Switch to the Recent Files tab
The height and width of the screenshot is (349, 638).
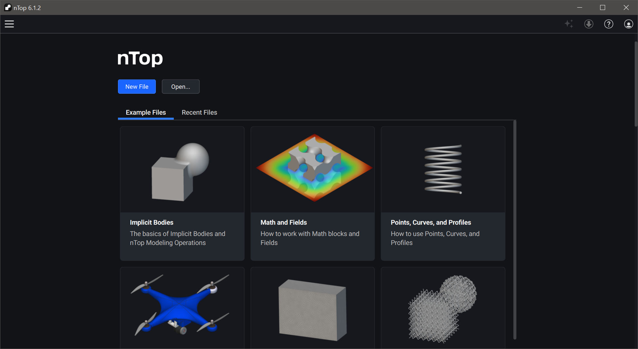tap(199, 112)
